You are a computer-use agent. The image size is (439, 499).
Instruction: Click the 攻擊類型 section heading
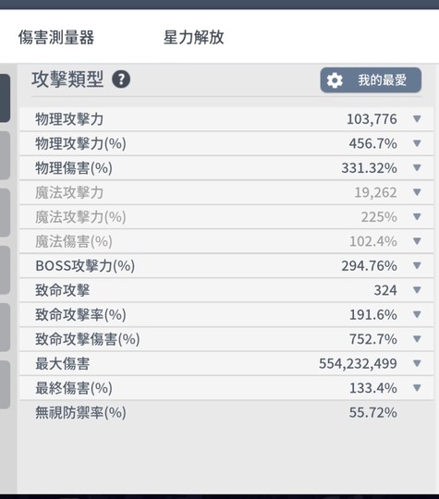(x=67, y=79)
